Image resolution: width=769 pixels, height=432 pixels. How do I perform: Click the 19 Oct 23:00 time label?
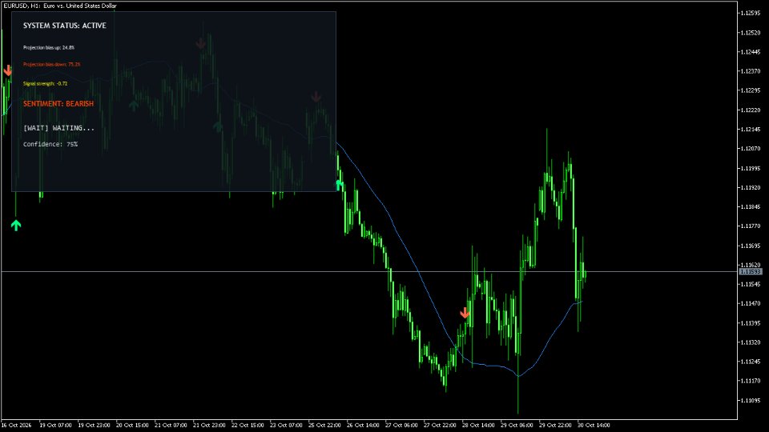click(94, 425)
